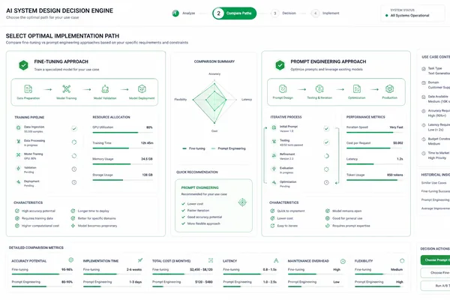Click the System Status indicator box
The image size is (450, 300).
tap(413, 13)
